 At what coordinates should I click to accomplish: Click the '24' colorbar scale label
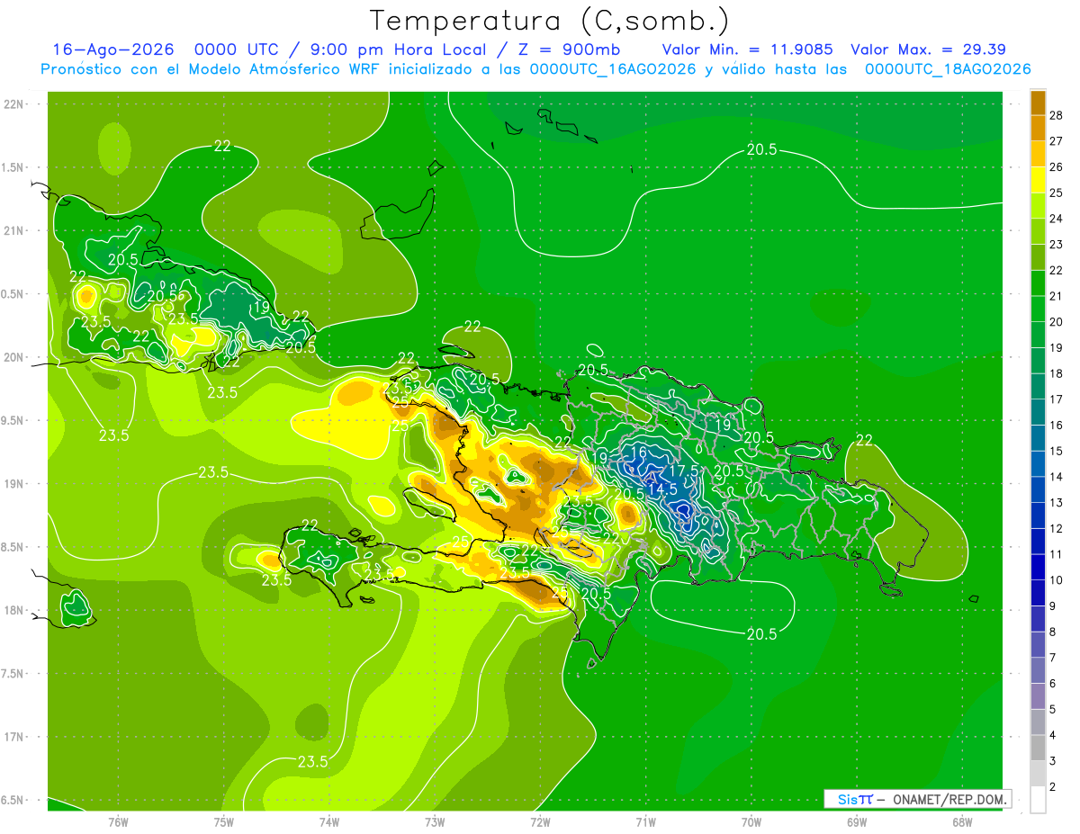pos(1057,219)
